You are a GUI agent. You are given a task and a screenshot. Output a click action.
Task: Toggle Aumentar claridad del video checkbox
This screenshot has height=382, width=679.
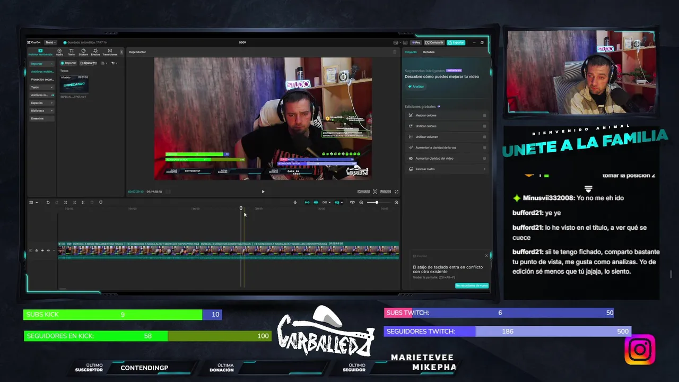484,158
